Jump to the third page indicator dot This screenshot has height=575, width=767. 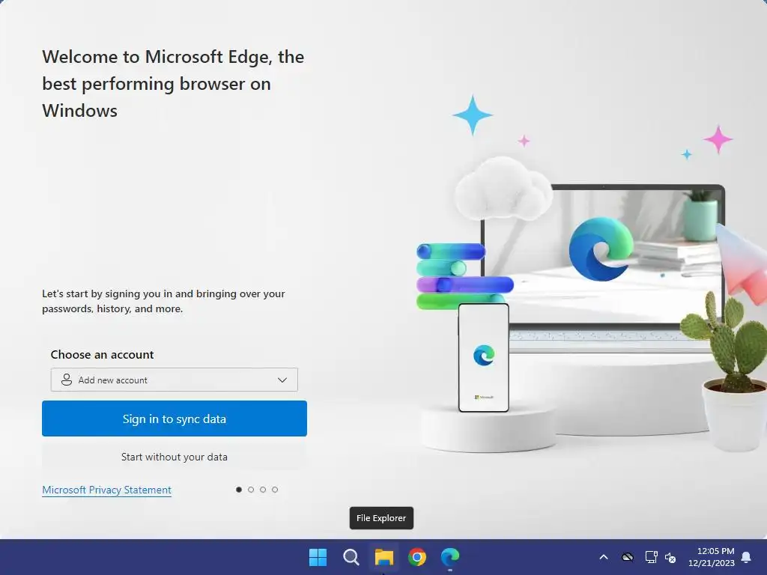coord(263,490)
